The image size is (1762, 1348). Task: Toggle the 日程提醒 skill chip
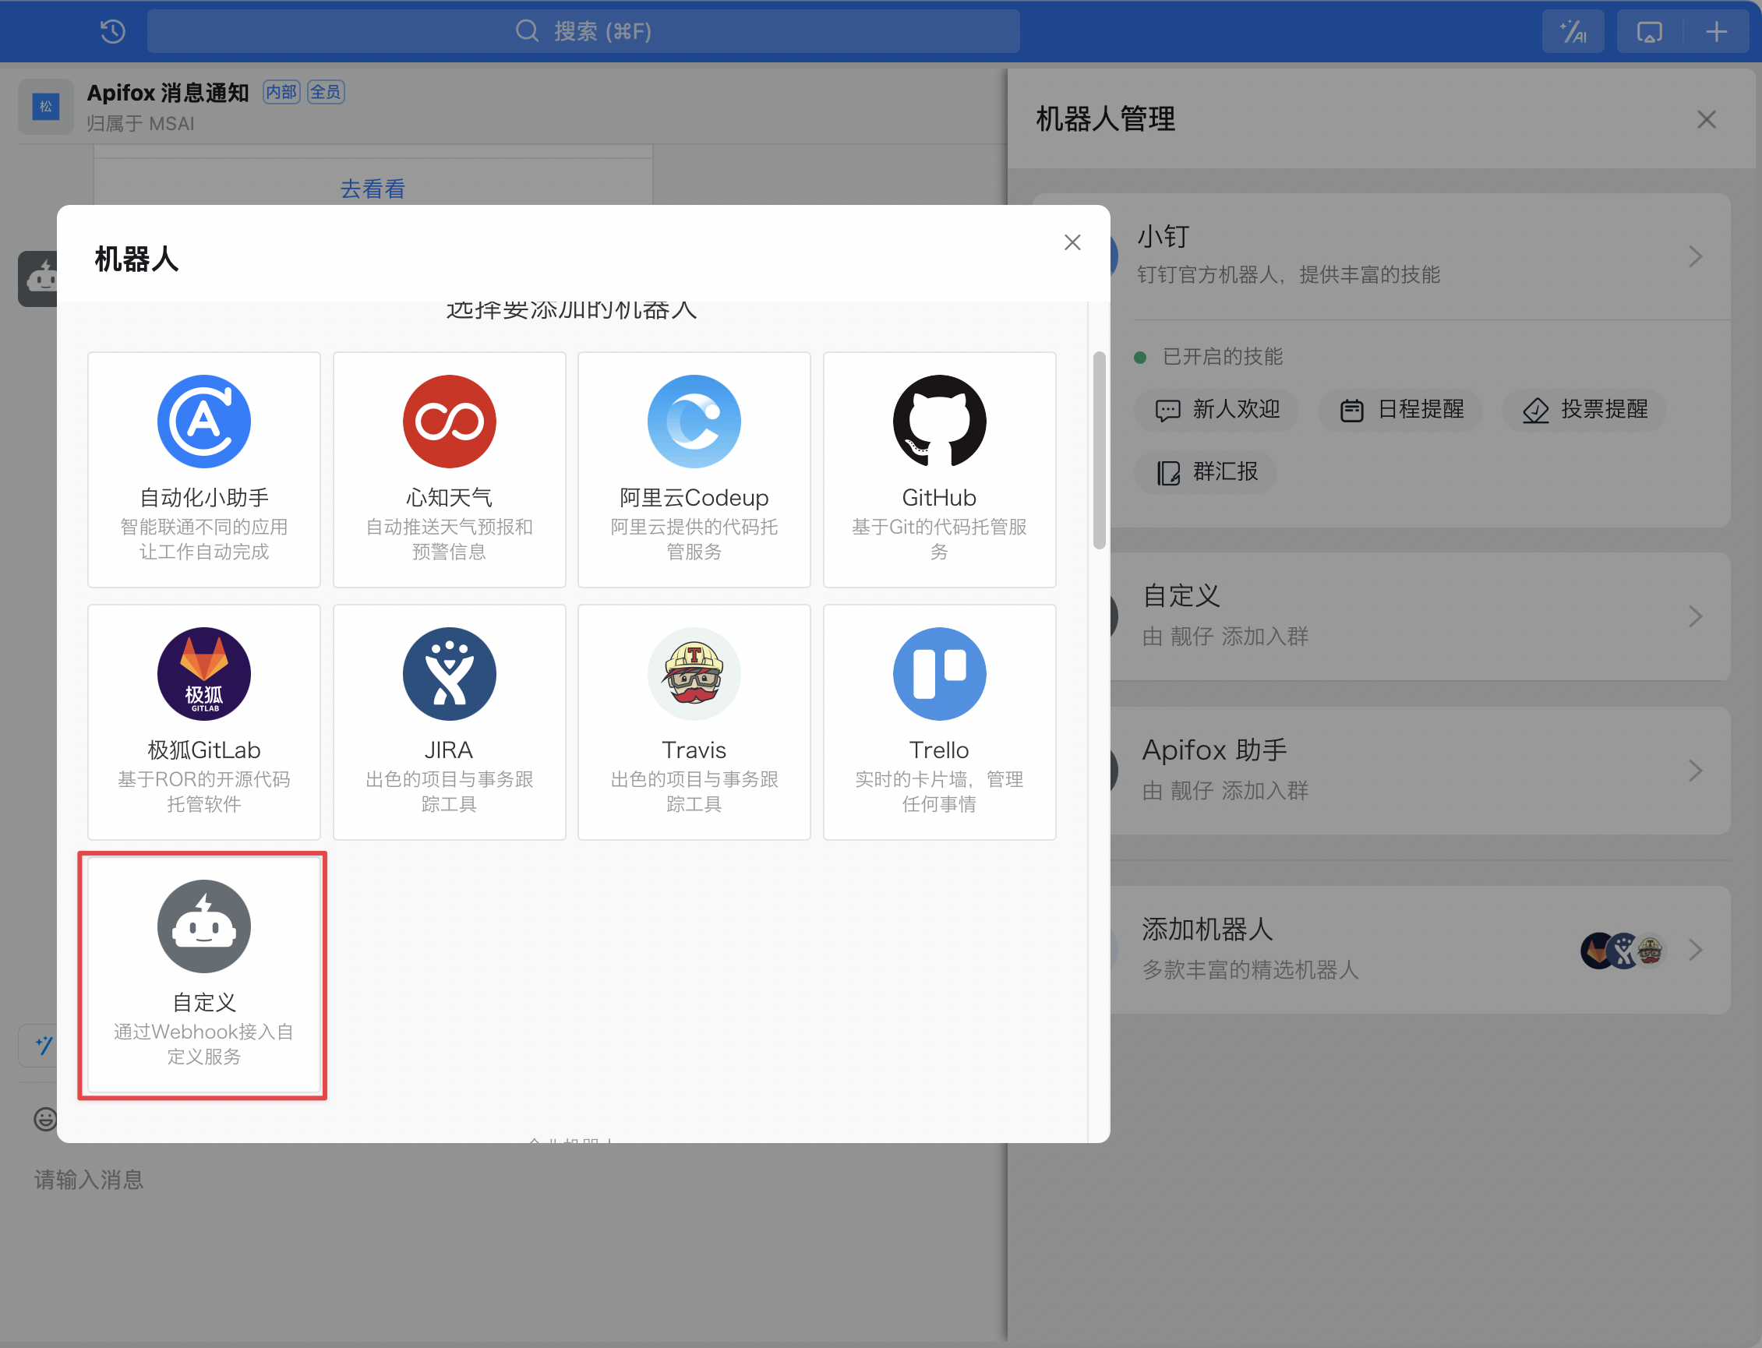(1401, 410)
